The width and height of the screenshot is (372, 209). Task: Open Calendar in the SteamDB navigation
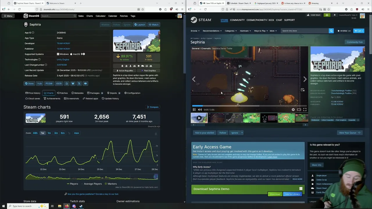click(x=113, y=16)
